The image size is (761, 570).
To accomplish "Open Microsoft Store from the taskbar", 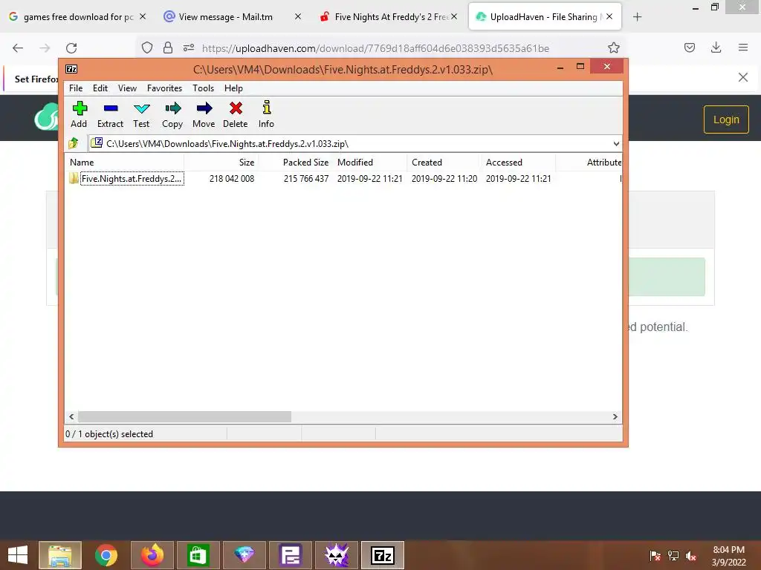I will [x=198, y=555].
